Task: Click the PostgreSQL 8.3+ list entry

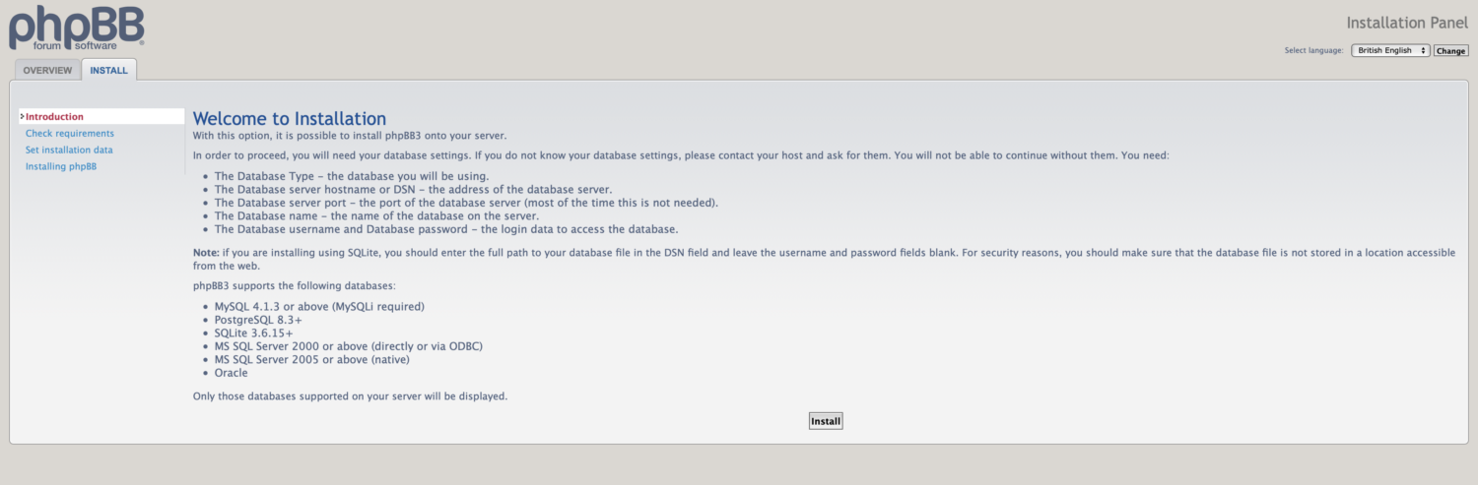Action: (258, 321)
